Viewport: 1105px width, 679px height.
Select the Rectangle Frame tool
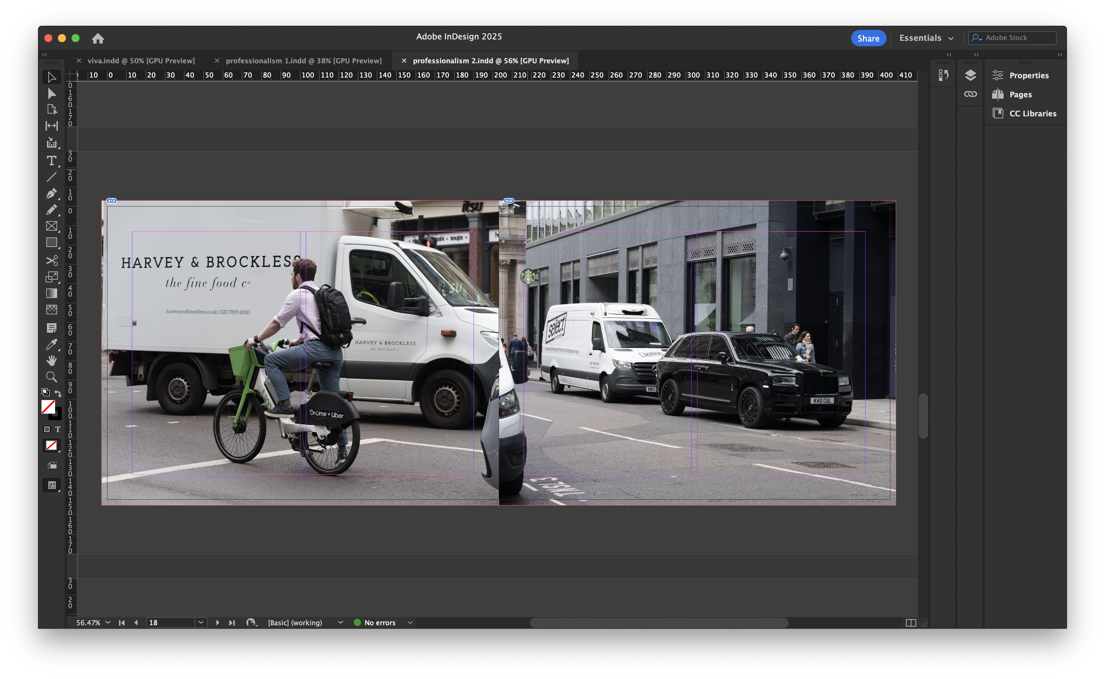tap(52, 226)
